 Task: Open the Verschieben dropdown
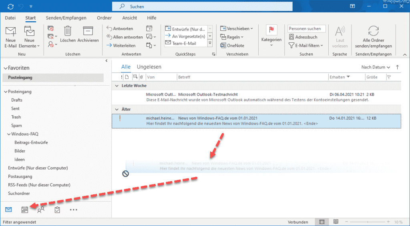(x=237, y=28)
